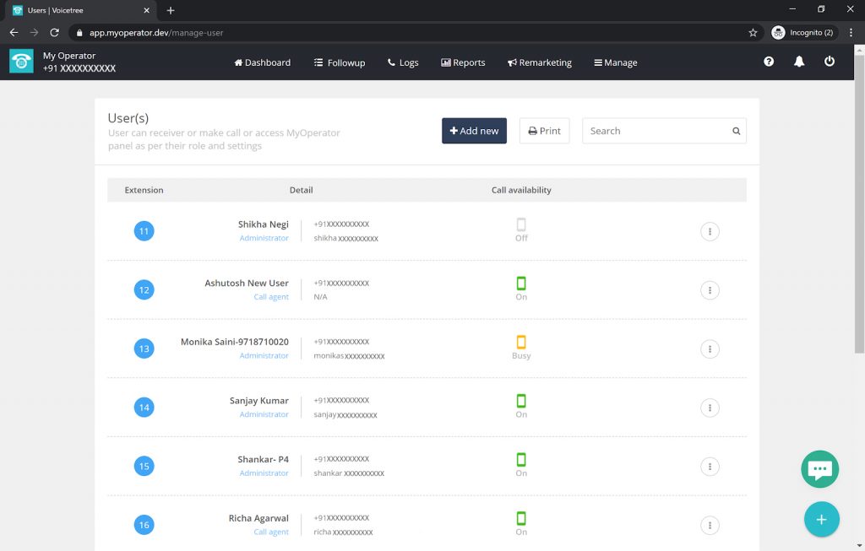The image size is (865, 551).
Task: Click the power logout icon
Action: [x=829, y=62]
